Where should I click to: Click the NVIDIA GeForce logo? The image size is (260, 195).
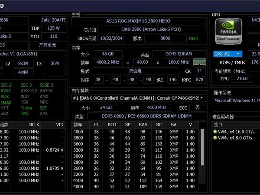click(x=228, y=32)
